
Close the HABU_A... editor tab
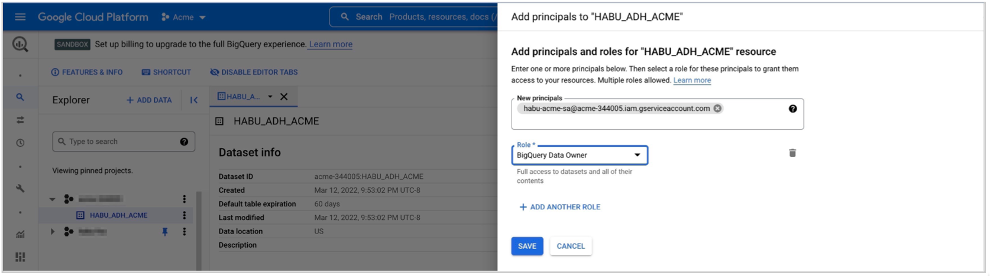pyautogui.click(x=284, y=97)
